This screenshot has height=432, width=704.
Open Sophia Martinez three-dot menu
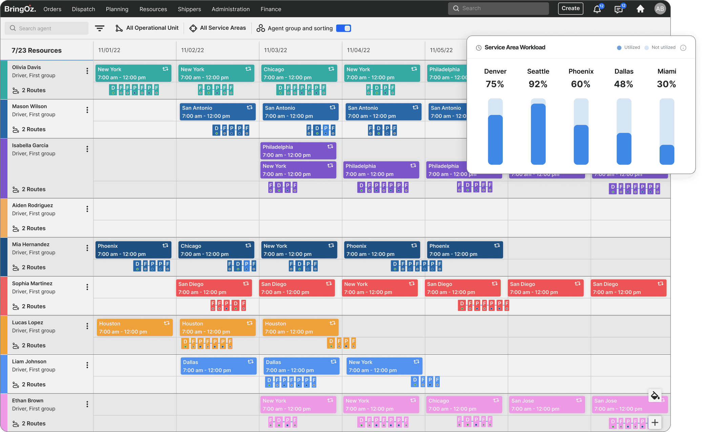(x=87, y=287)
